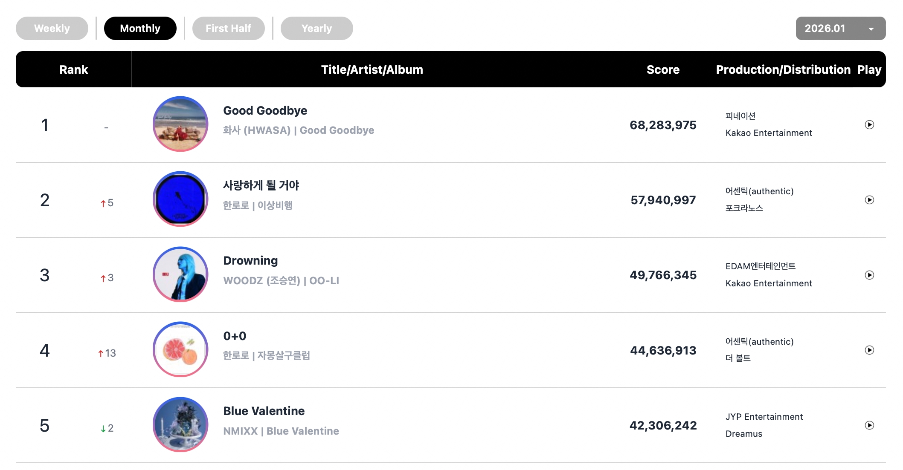Click the blue 이상비행 album thumbnail
Viewport: 903px width, 470px height.
tap(180, 199)
